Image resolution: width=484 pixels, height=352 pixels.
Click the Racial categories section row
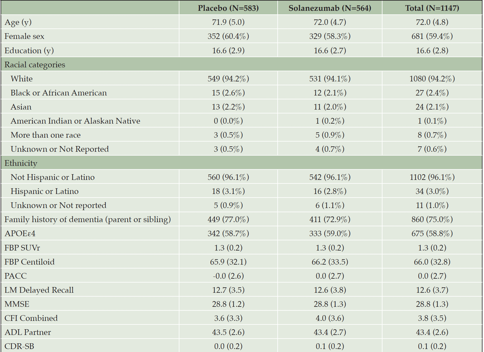coord(241,64)
